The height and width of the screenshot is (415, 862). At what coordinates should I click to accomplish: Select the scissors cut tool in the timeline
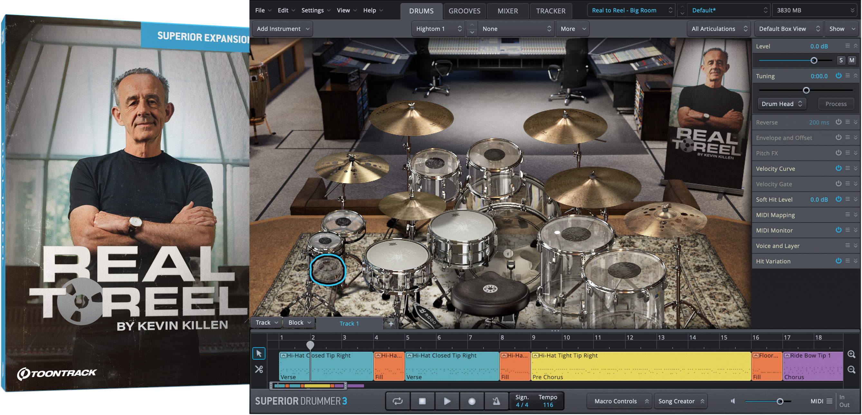tap(259, 369)
